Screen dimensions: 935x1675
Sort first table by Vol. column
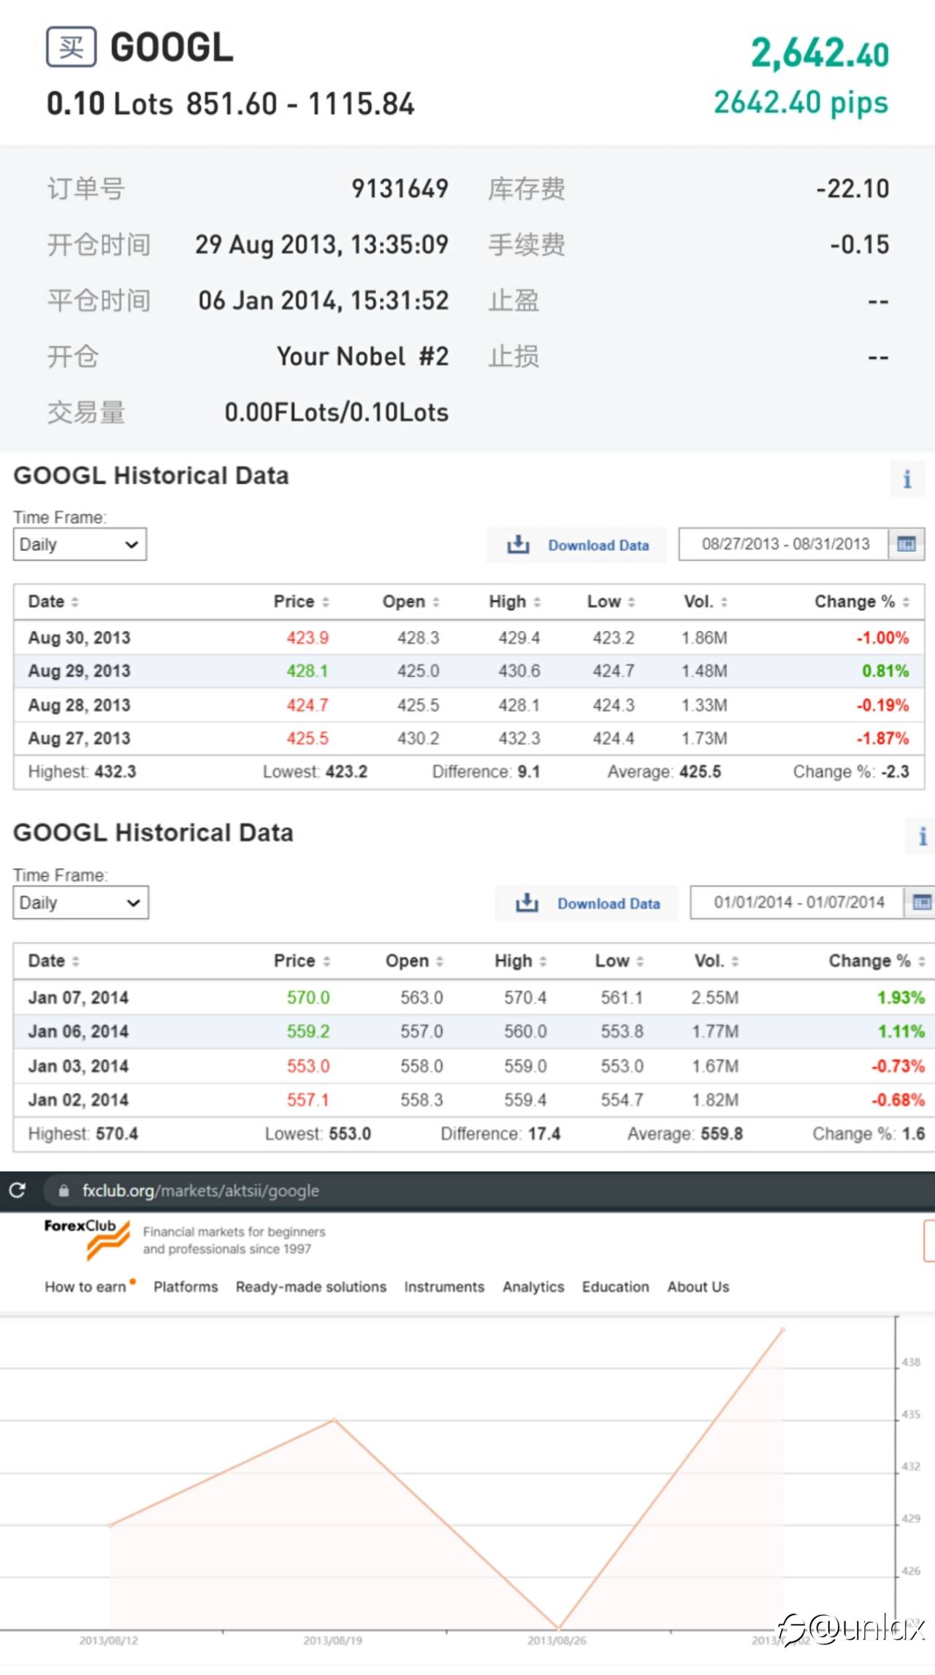[724, 602]
